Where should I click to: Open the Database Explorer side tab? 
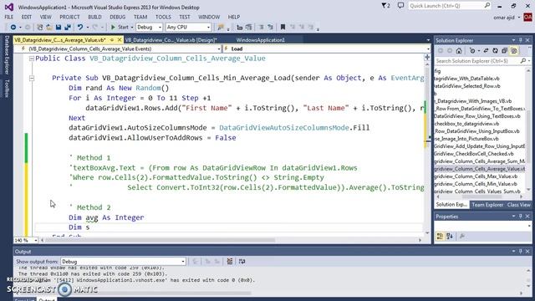(7, 54)
